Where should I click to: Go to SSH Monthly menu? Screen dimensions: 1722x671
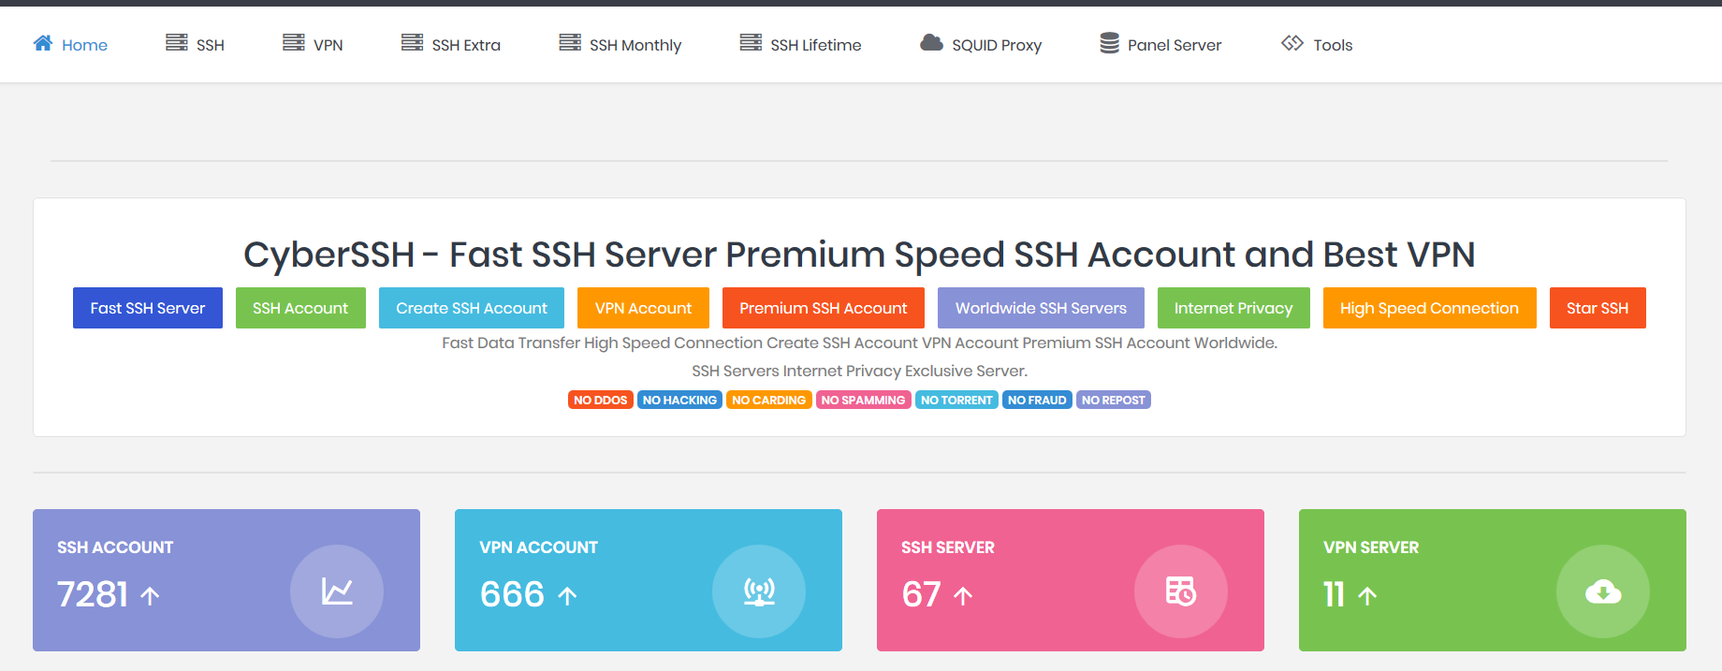tap(620, 44)
